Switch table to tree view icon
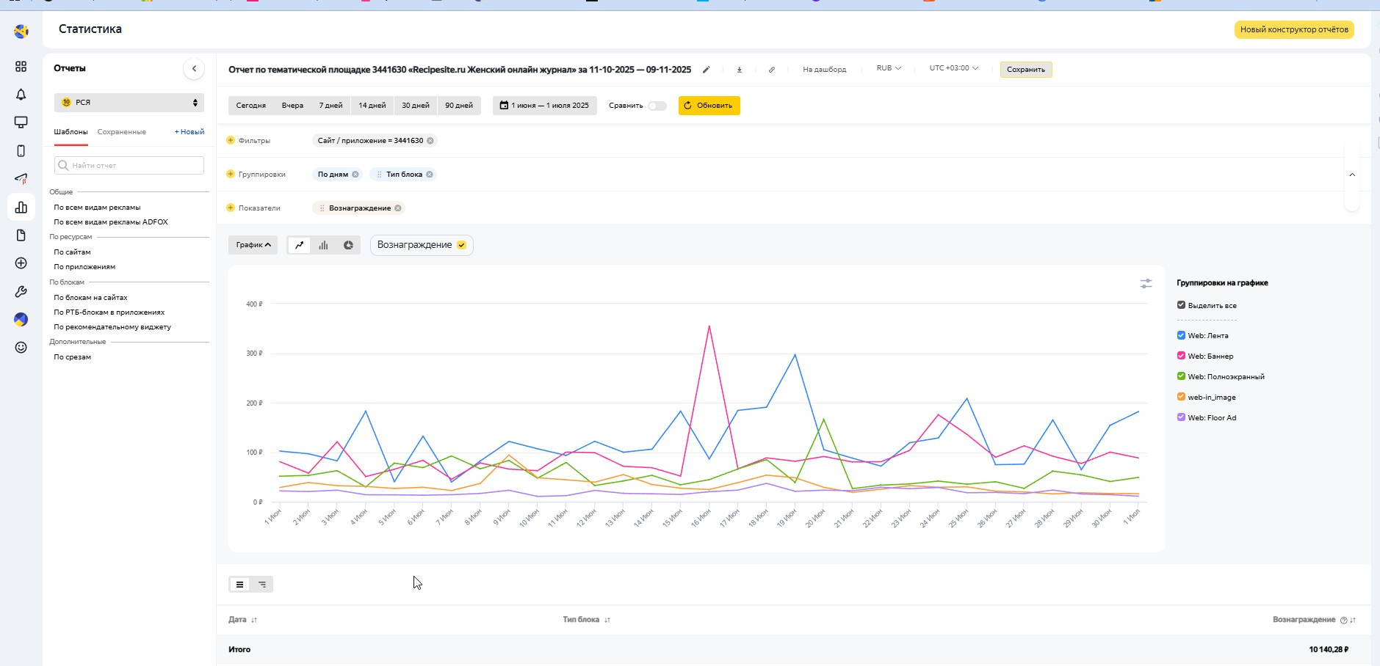This screenshot has height=666, width=1380. 262,585
